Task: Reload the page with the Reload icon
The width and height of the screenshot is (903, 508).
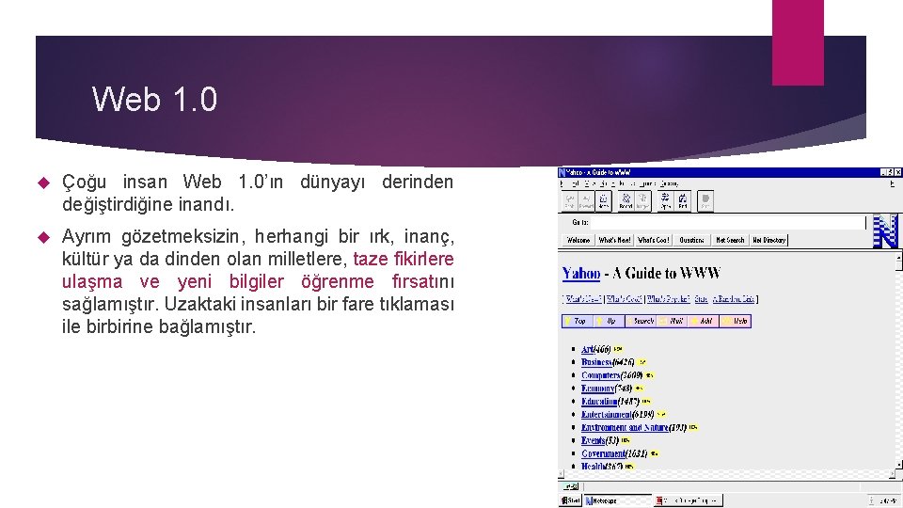Action: (626, 201)
